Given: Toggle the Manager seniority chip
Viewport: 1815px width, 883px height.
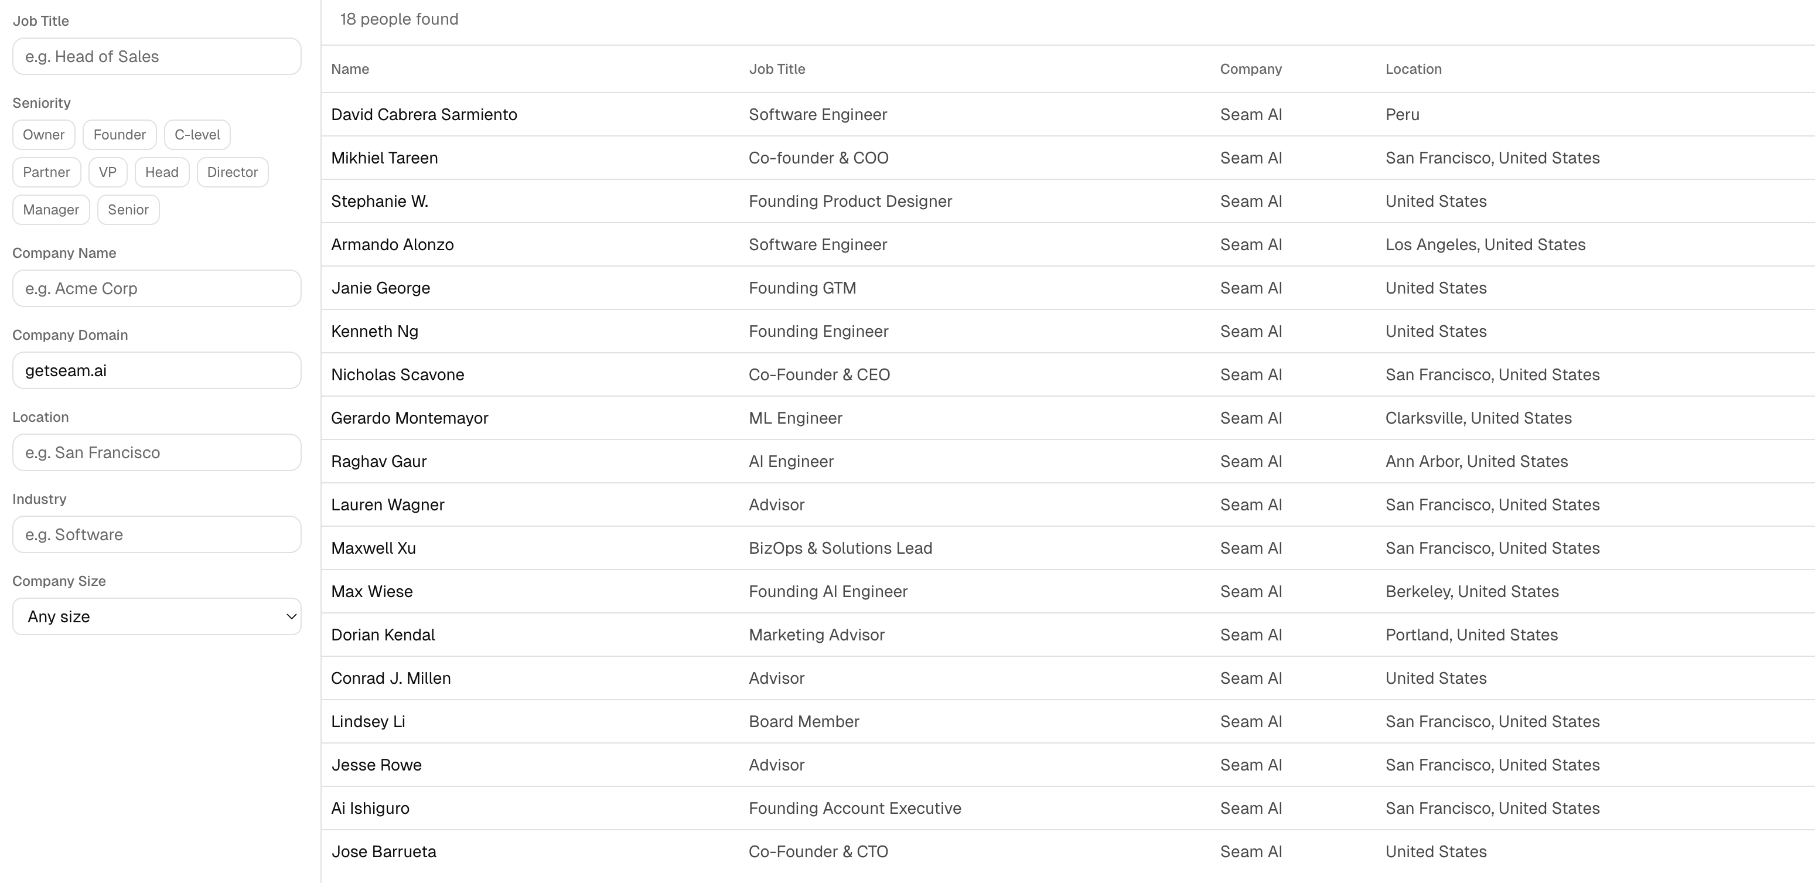Looking at the screenshot, I should [x=51, y=209].
